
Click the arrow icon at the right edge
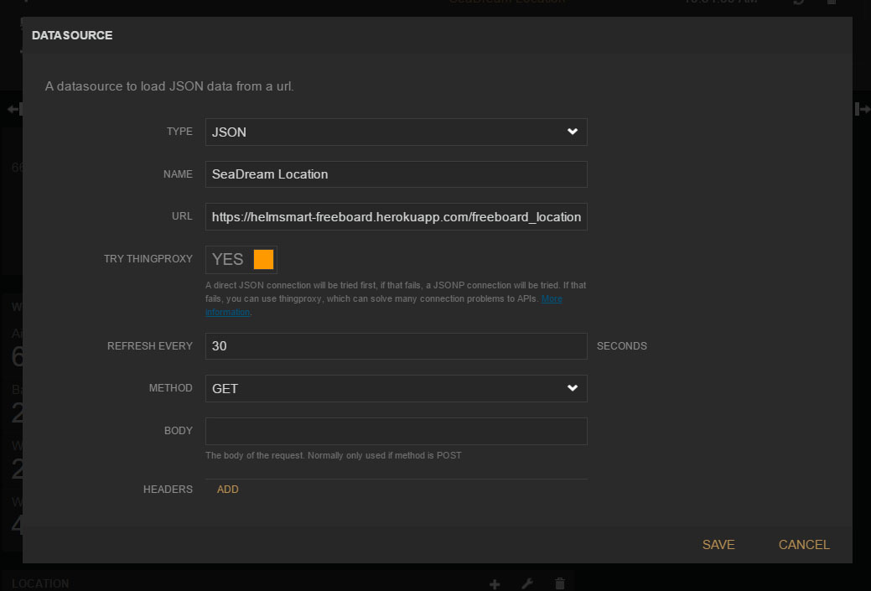point(862,109)
